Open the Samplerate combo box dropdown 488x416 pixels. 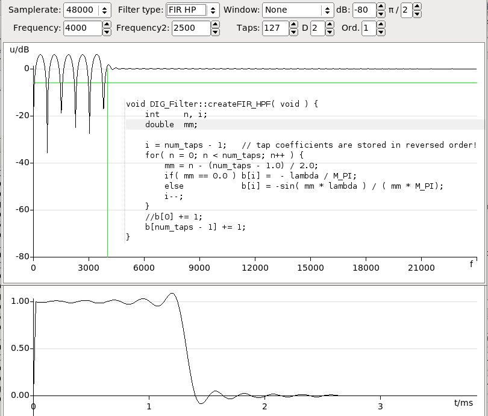coord(105,10)
